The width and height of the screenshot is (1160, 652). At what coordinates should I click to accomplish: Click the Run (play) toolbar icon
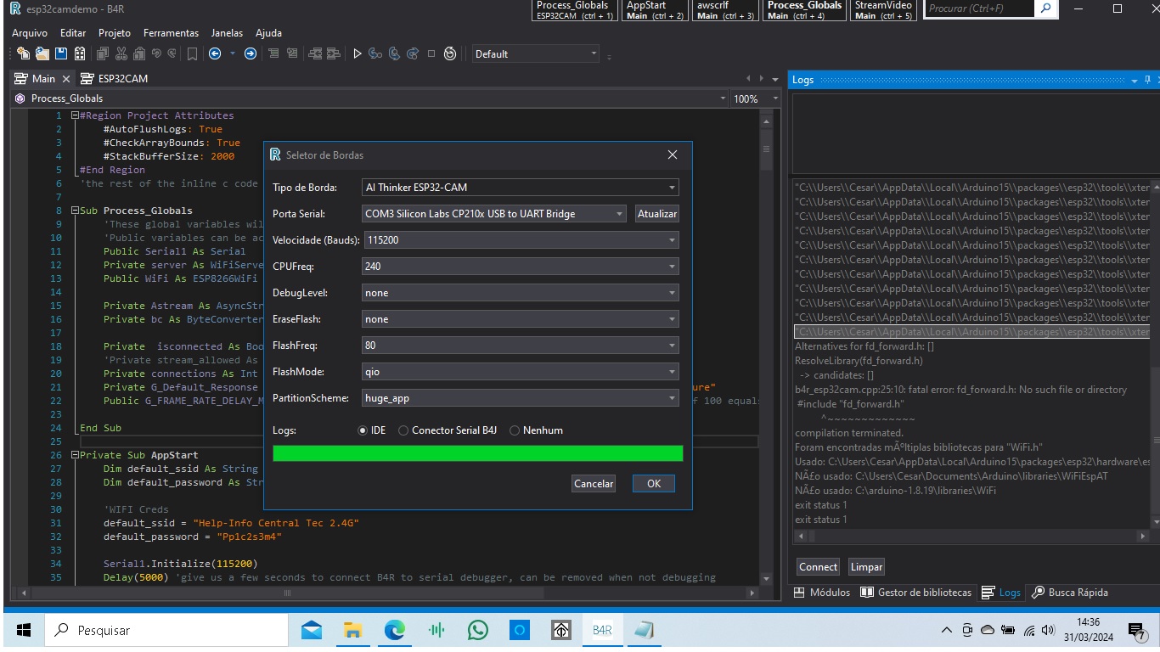(358, 53)
